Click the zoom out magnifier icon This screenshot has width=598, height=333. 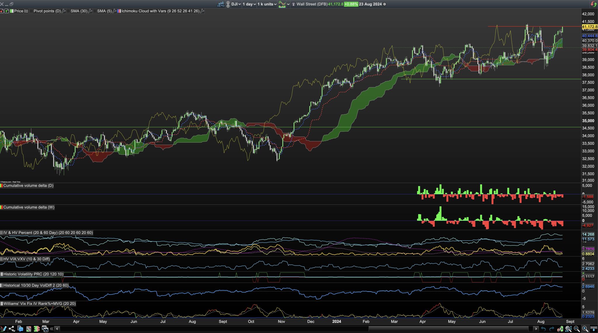[577, 329]
